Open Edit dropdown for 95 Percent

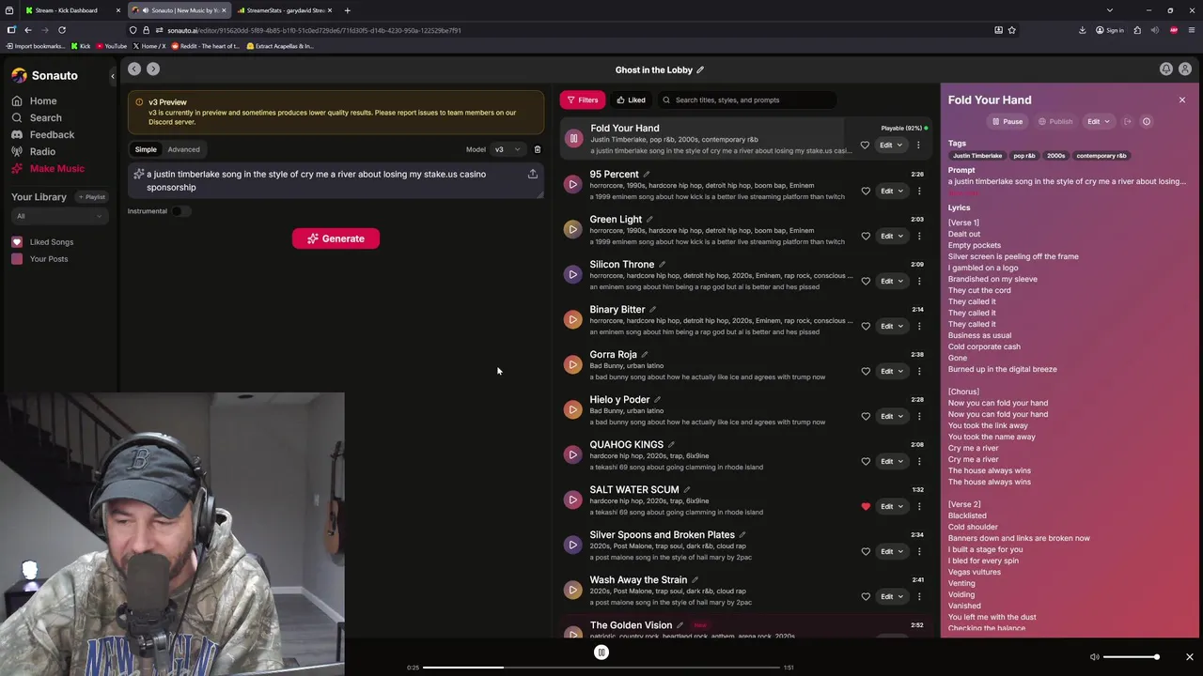pyautogui.click(x=892, y=191)
